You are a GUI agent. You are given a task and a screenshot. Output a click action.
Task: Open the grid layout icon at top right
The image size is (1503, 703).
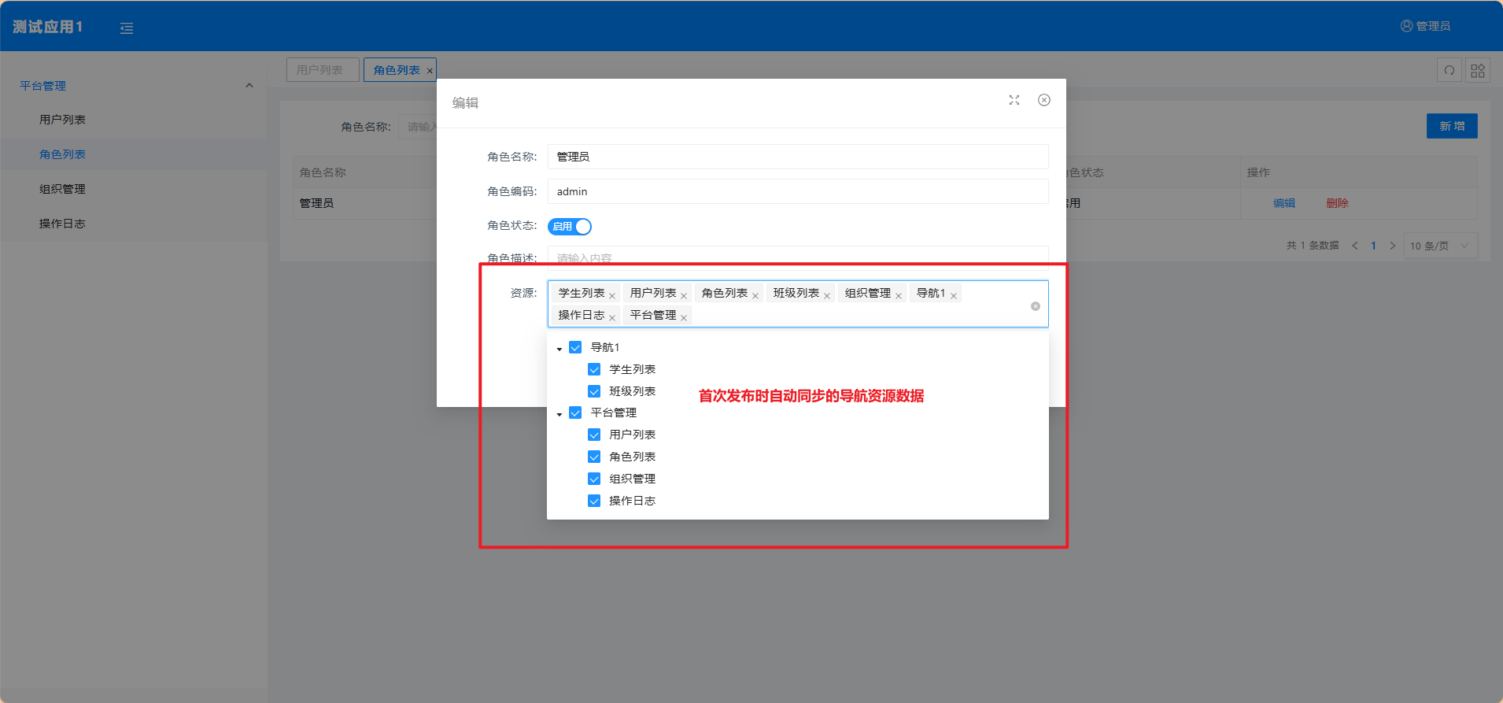pos(1477,71)
